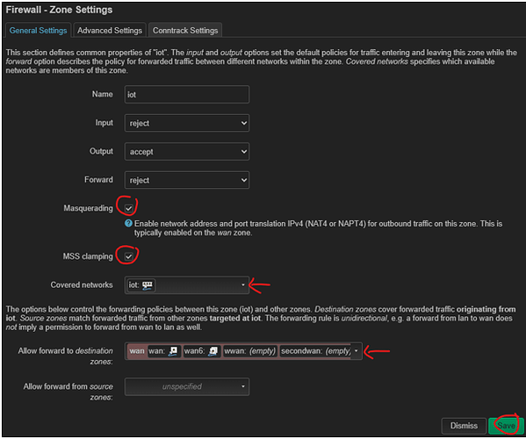
Task: Click the Masquerading help question-mark icon
Action: tap(128, 223)
